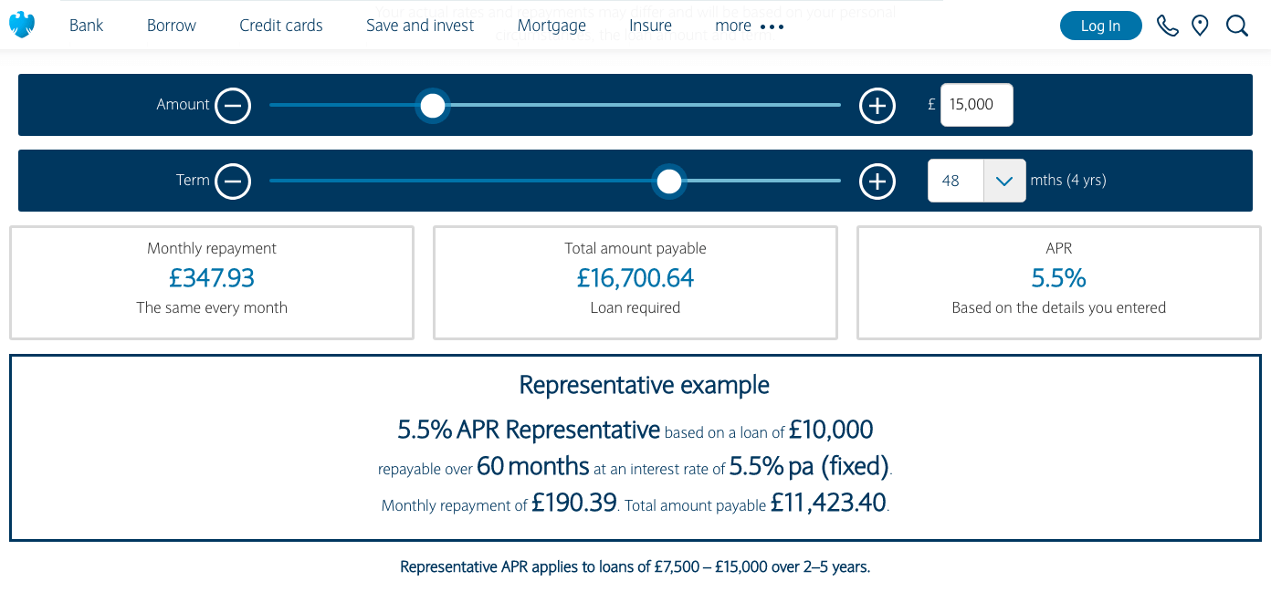Click the phone contact icon

pyautogui.click(x=1167, y=26)
